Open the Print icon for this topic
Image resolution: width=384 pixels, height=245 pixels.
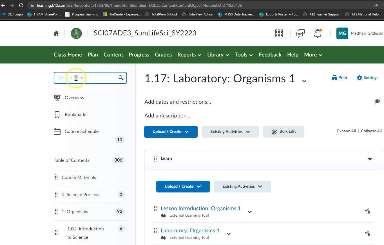tap(340, 78)
